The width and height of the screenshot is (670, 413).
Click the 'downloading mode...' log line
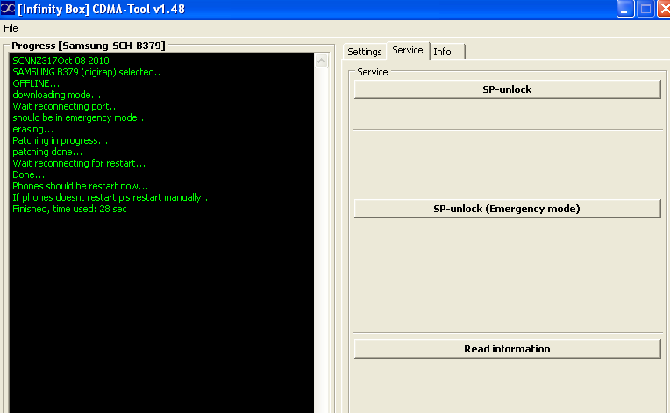[x=56, y=95]
